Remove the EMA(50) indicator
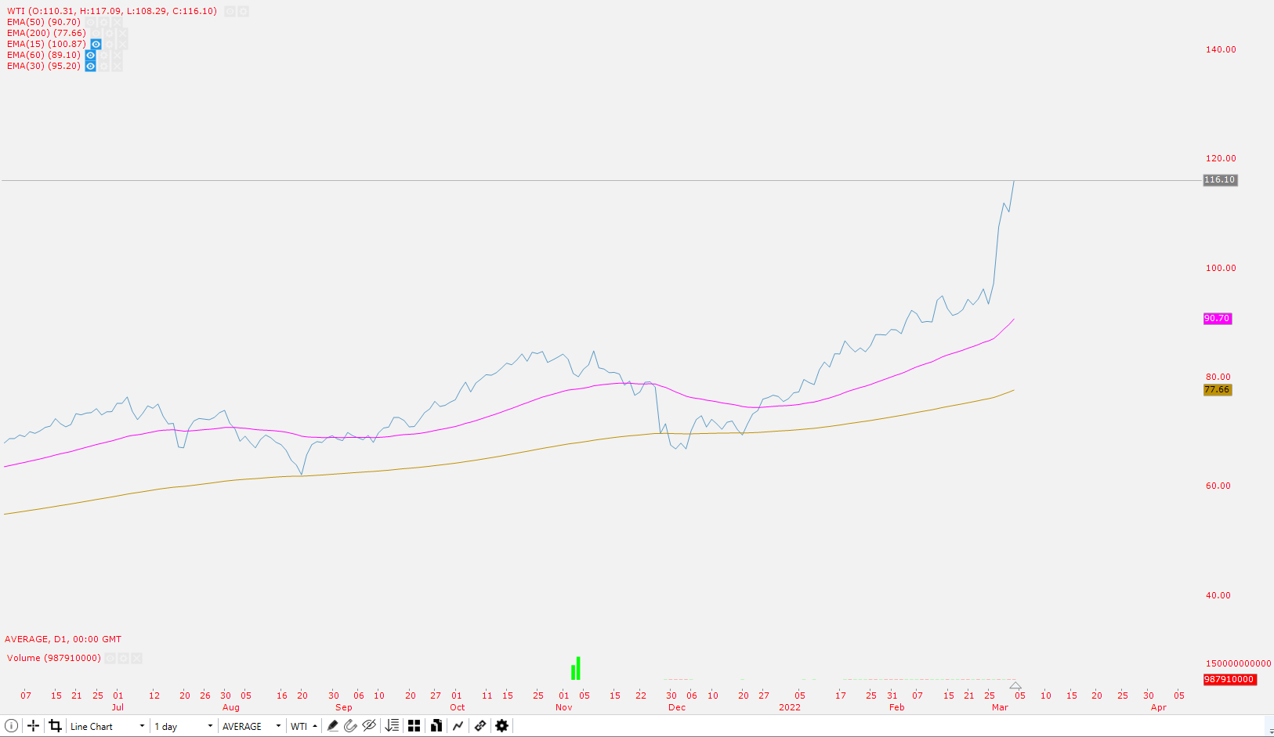 [x=118, y=22]
